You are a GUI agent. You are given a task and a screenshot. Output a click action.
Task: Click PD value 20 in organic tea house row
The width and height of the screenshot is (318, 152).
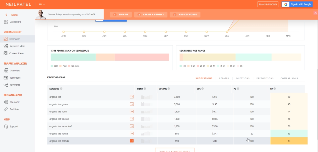(252, 133)
